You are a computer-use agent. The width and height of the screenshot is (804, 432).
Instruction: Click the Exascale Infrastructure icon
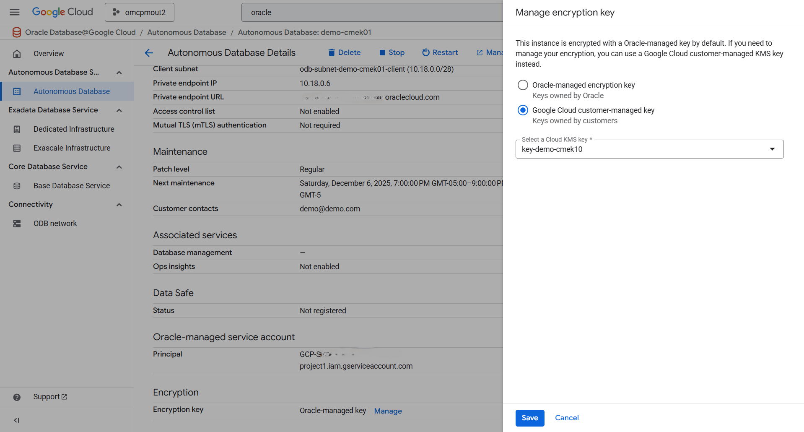click(17, 148)
